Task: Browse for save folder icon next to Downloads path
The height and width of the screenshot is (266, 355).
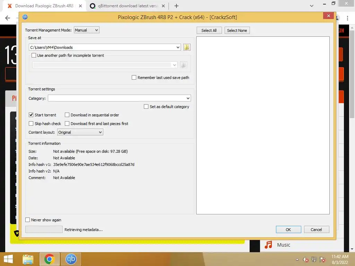Action: 187,47
